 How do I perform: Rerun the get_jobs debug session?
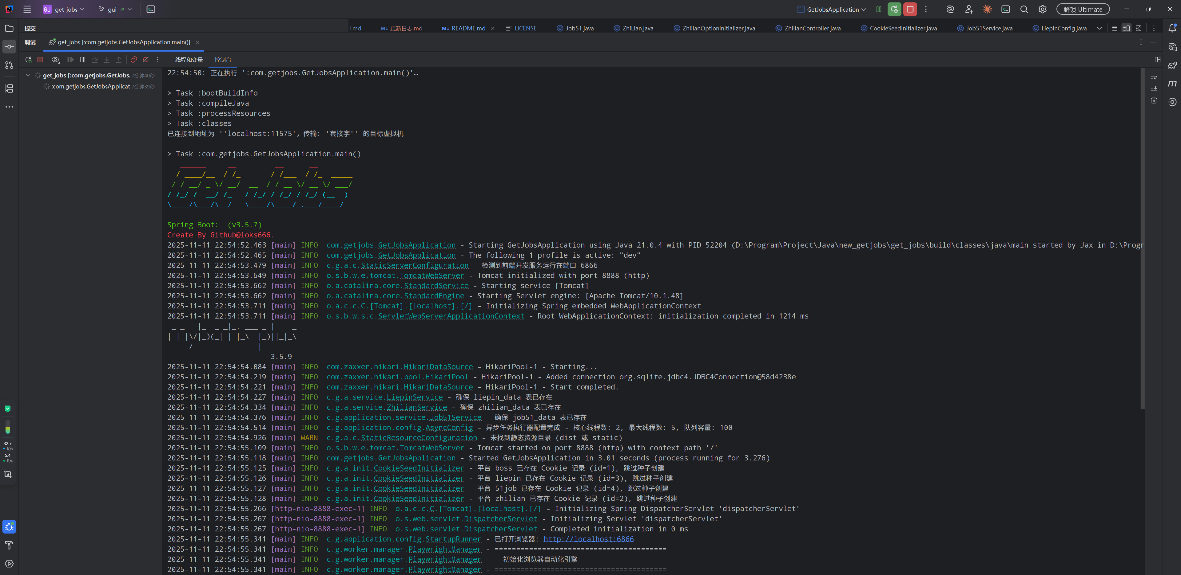click(x=28, y=60)
